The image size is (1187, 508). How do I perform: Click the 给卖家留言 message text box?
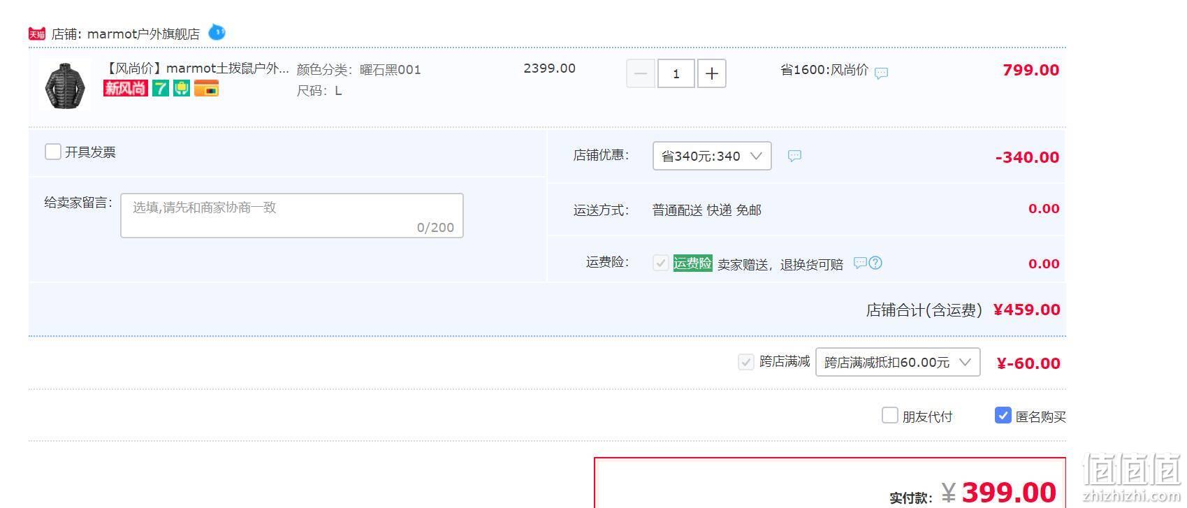(292, 215)
